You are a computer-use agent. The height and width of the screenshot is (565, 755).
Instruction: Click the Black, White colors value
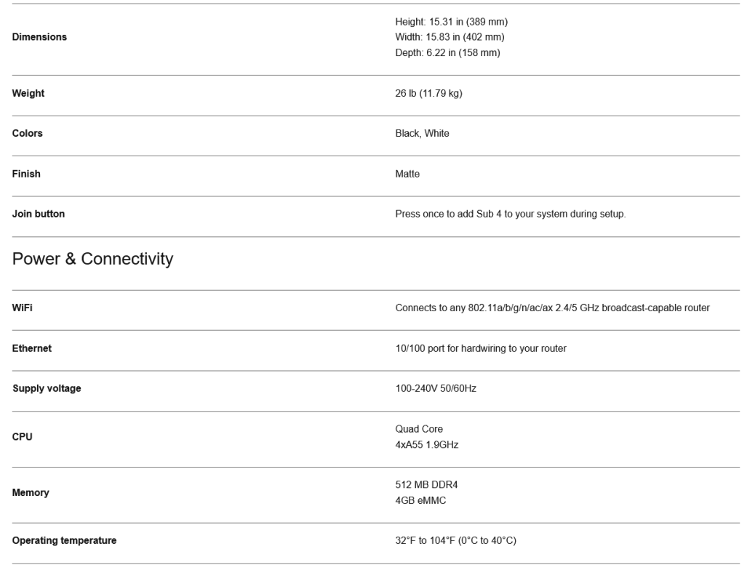pos(422,134)
